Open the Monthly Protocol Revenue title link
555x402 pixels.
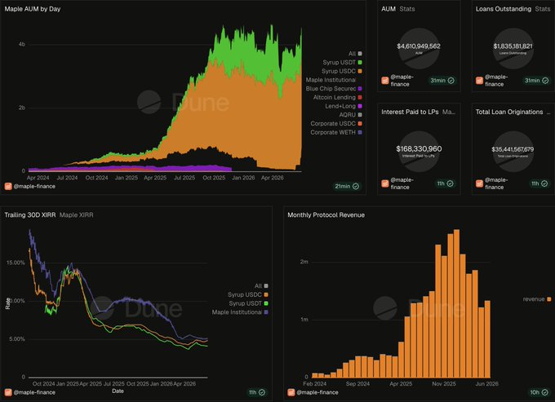point(326,215)
